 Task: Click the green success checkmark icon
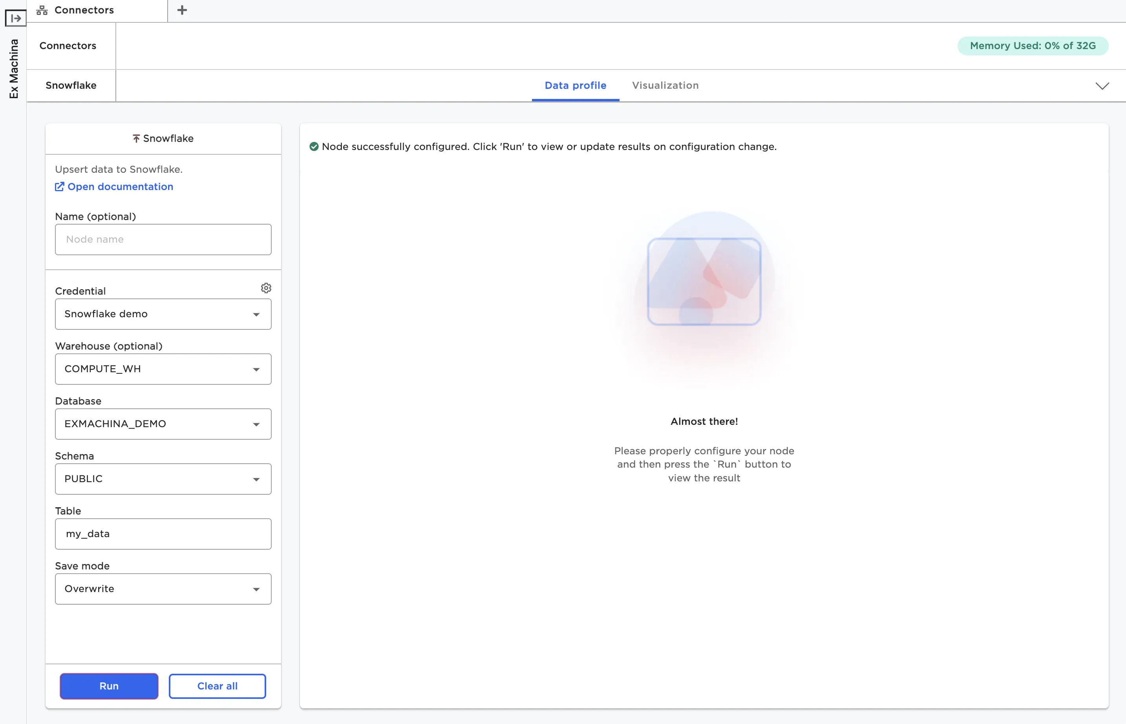314,147
